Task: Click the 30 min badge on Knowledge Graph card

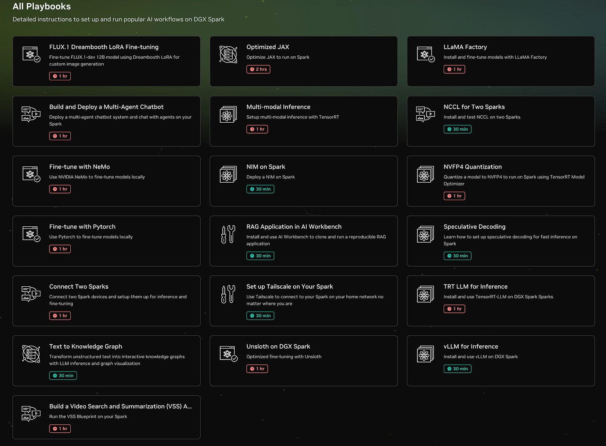Action: (x=63, y=376)
